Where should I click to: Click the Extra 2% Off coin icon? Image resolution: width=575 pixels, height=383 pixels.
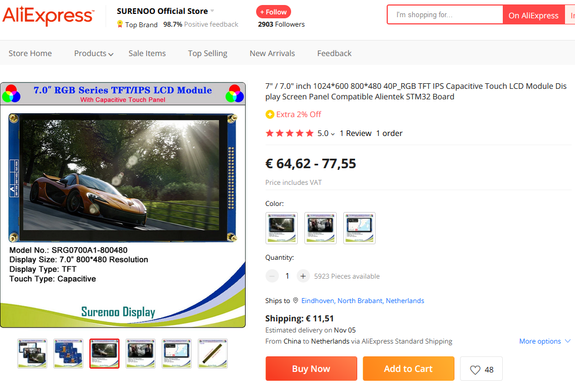pos(270,114)
